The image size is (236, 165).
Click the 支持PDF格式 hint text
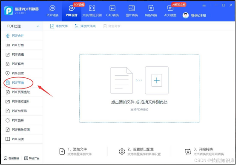[x=139, y=110]
